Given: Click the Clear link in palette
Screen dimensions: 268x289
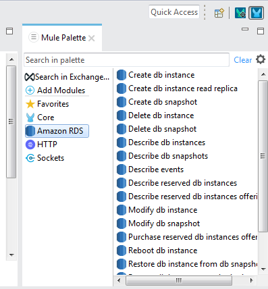Looking at the screenshot, I should (242, 60).
